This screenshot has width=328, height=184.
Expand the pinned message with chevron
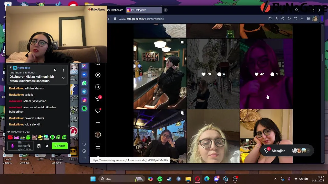coord(63,78)
